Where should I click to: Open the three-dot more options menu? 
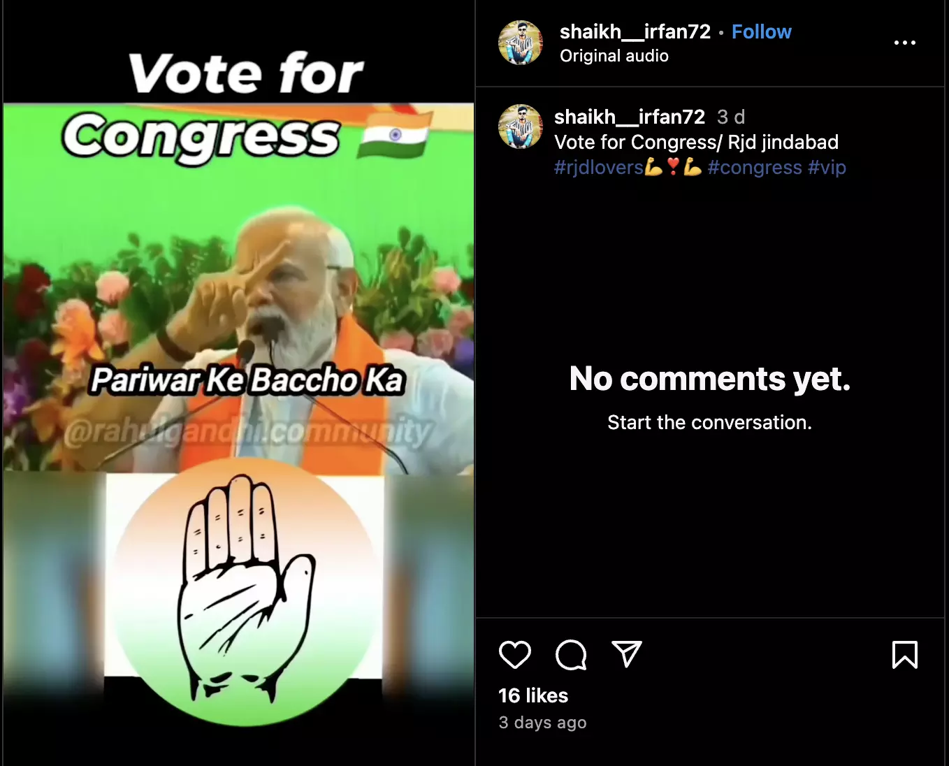click(x=905, y=43)
